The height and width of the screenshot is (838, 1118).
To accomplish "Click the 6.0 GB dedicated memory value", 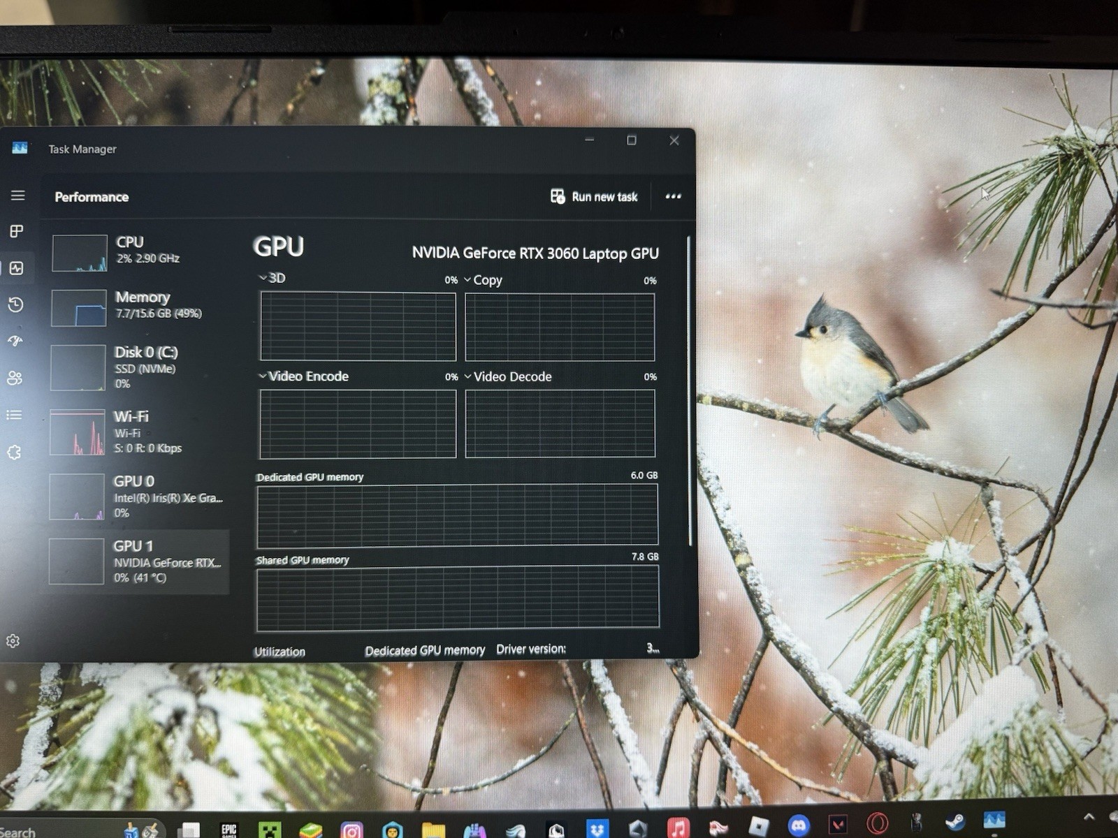I will pos(644,476).
